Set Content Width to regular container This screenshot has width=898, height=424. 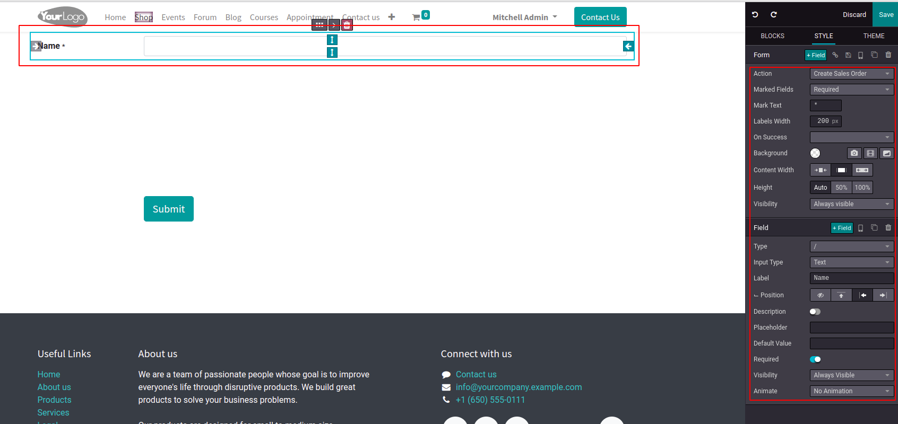pos(841,170)
